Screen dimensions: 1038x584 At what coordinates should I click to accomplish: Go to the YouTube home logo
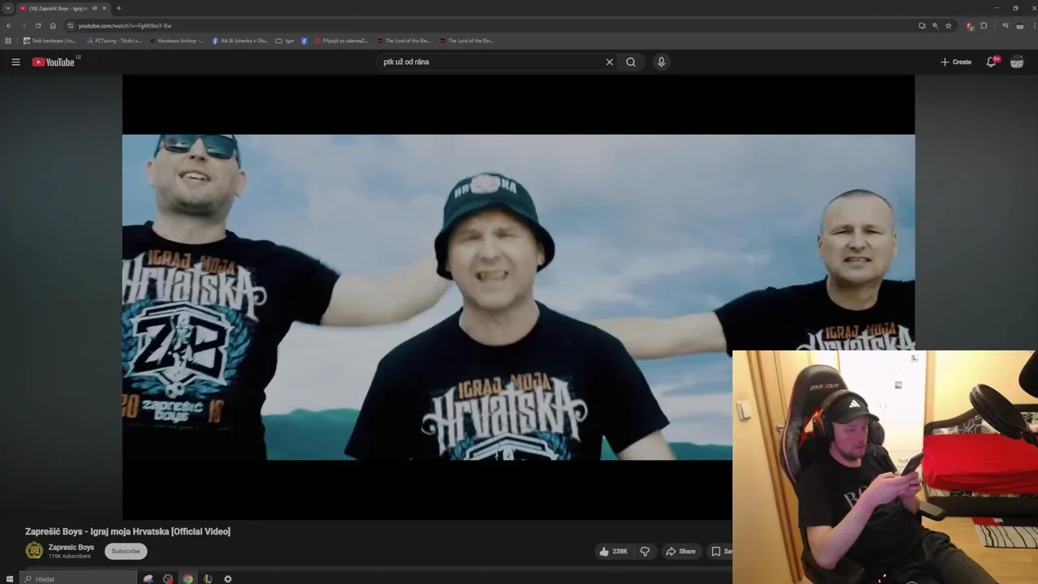54,62
